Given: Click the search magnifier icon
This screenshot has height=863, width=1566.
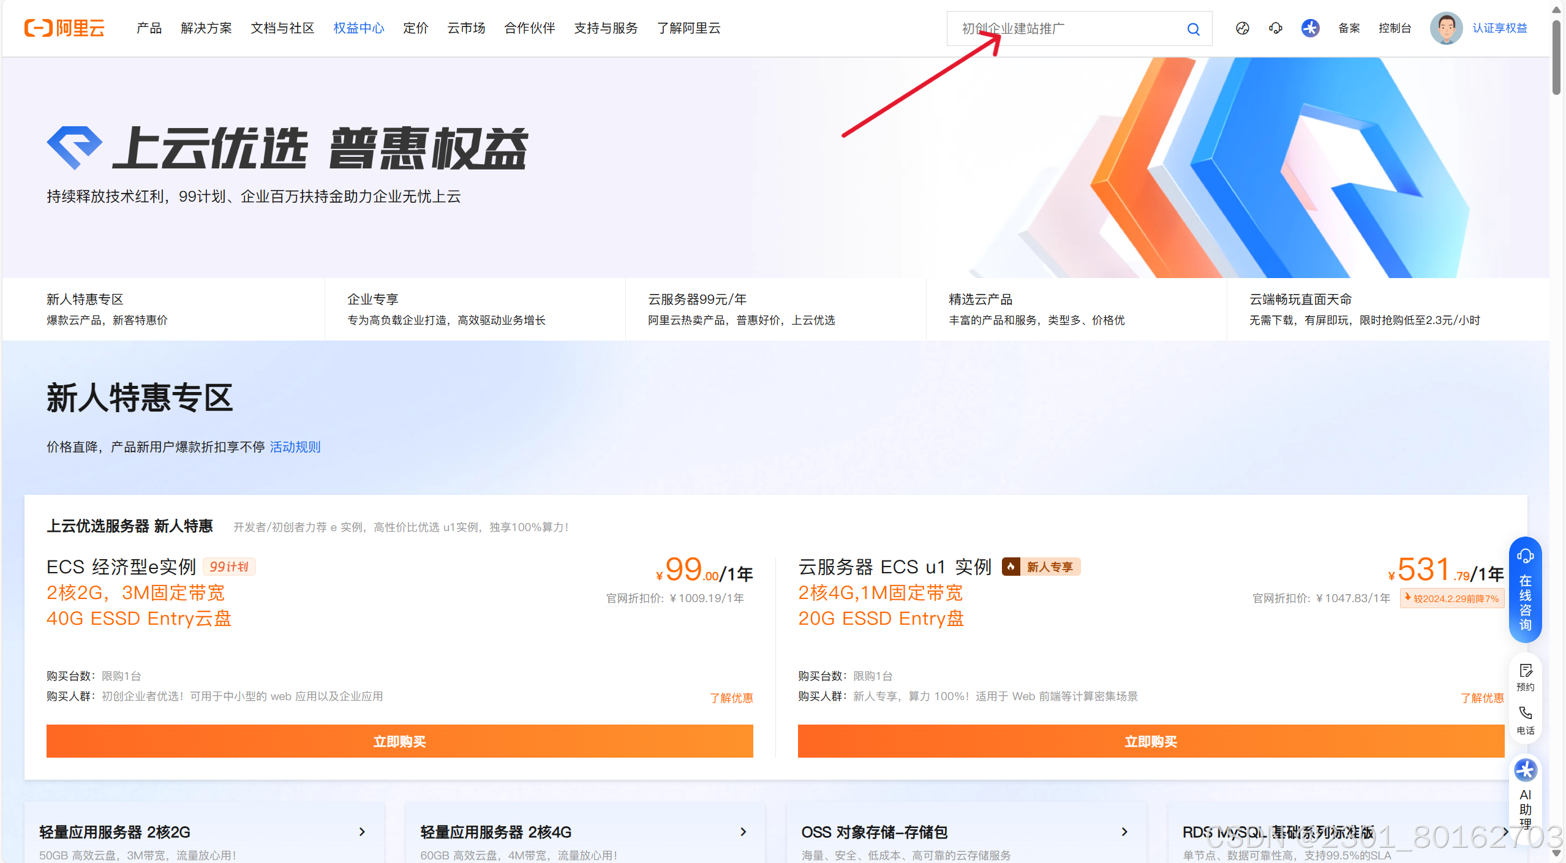Looking at the screenshot, I should 1192,29.
